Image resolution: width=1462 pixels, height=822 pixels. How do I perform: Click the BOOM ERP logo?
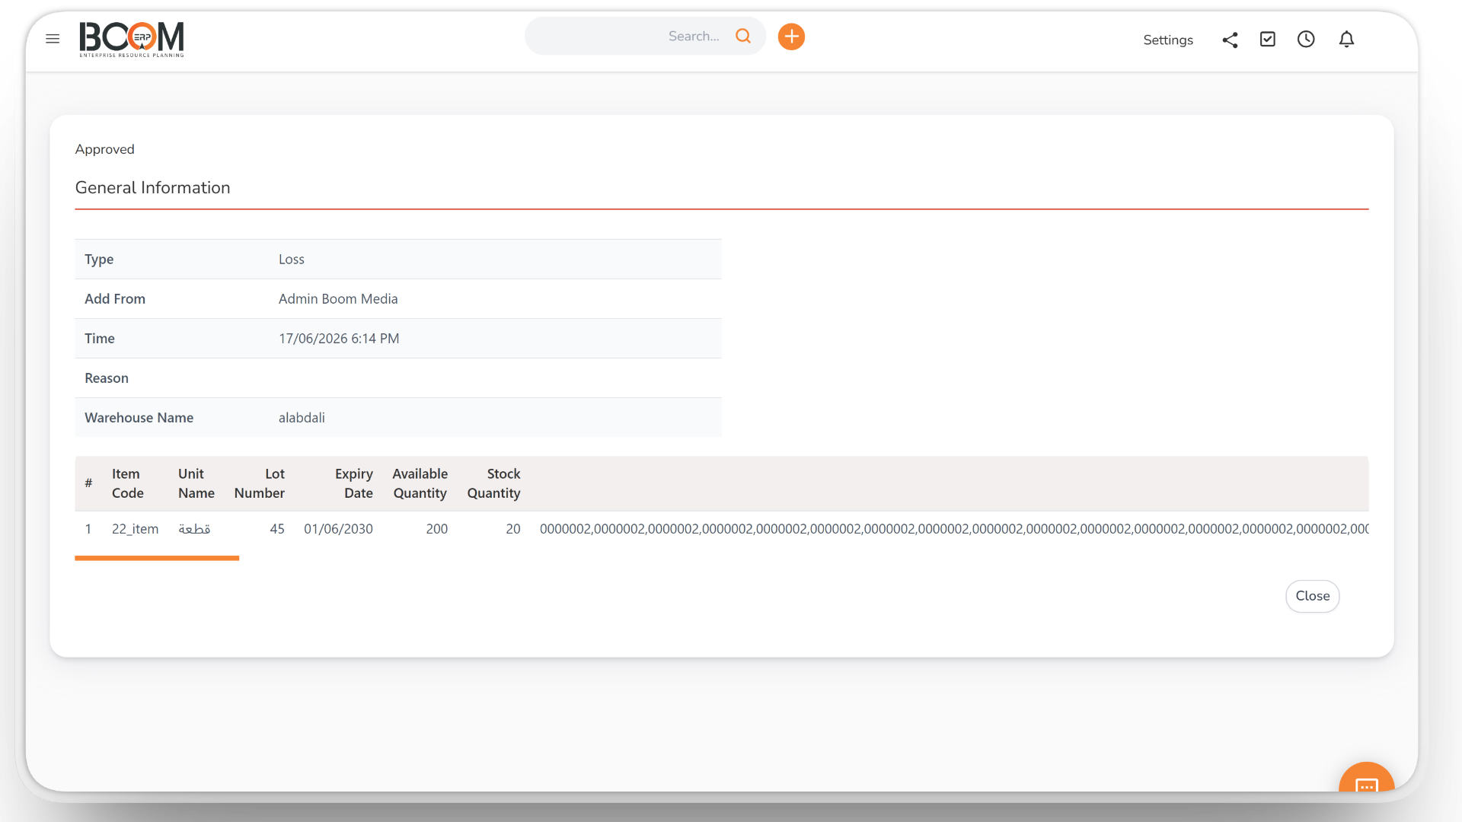click(132, 39)
